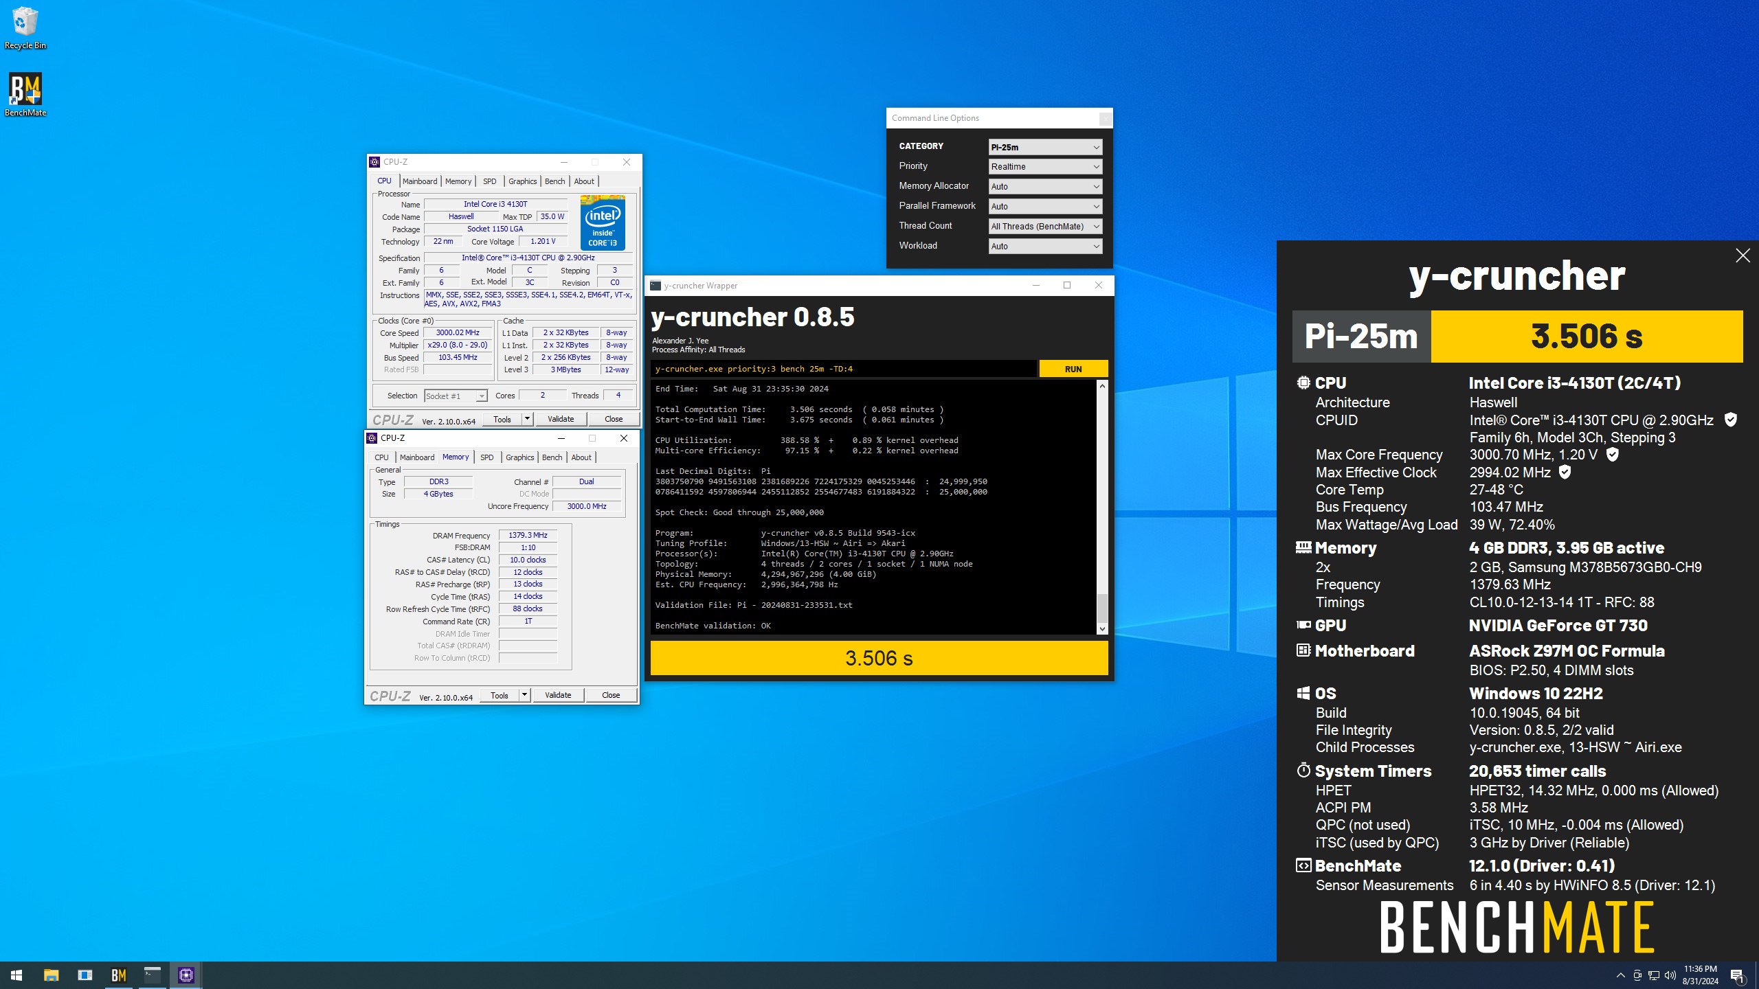Switch to Mainboard tab in upper CPU-Z
The height and width of the screenshot is (989, 1759).
tap(420, 181)
